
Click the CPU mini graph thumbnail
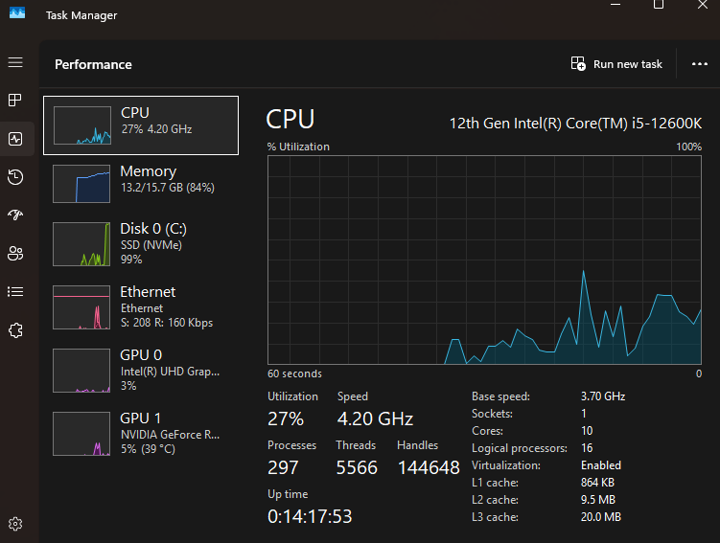click(x=82, y=125)
